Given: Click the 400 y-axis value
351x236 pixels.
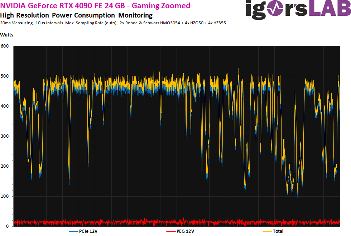Looking at the screenshot, I should (x=5, y=106).
